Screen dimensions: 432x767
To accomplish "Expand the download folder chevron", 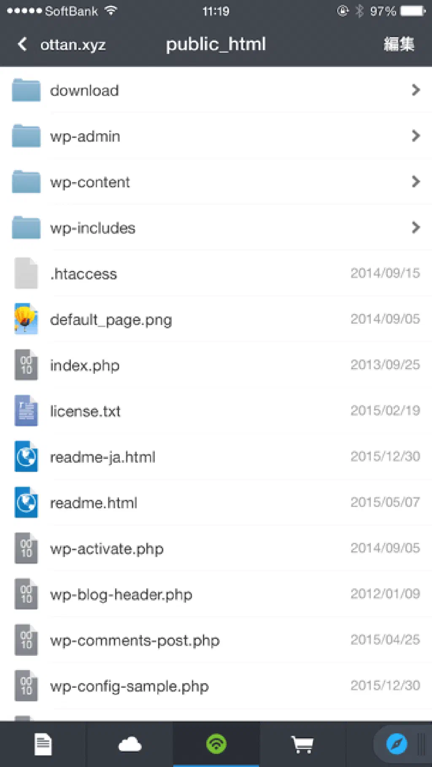I will (x=416, y=90).
